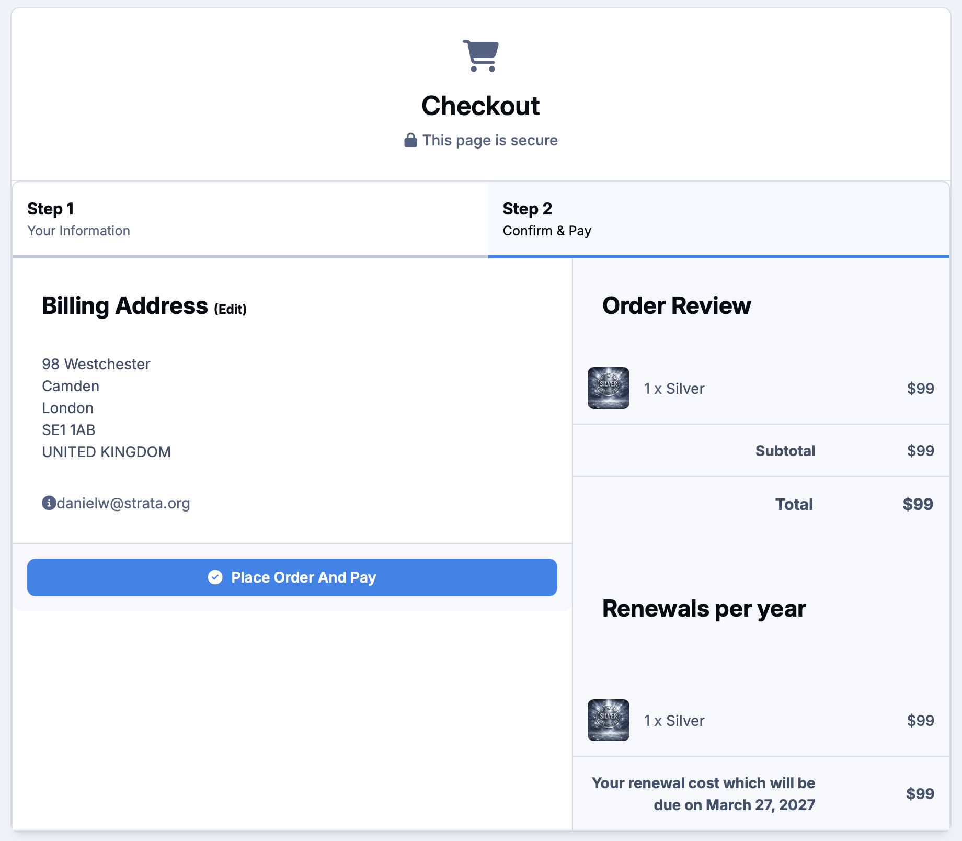Screen dimensions: 962x841
Task: Click the Order Review heading
Action: tap(677, 306)
